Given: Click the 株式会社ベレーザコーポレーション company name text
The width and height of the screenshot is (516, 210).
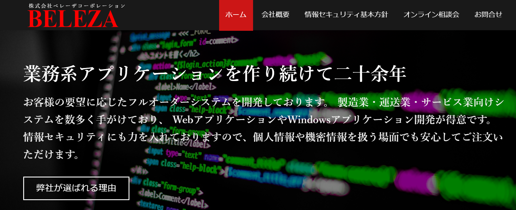Looking at the screenshot, I should [x=77, y=6].
